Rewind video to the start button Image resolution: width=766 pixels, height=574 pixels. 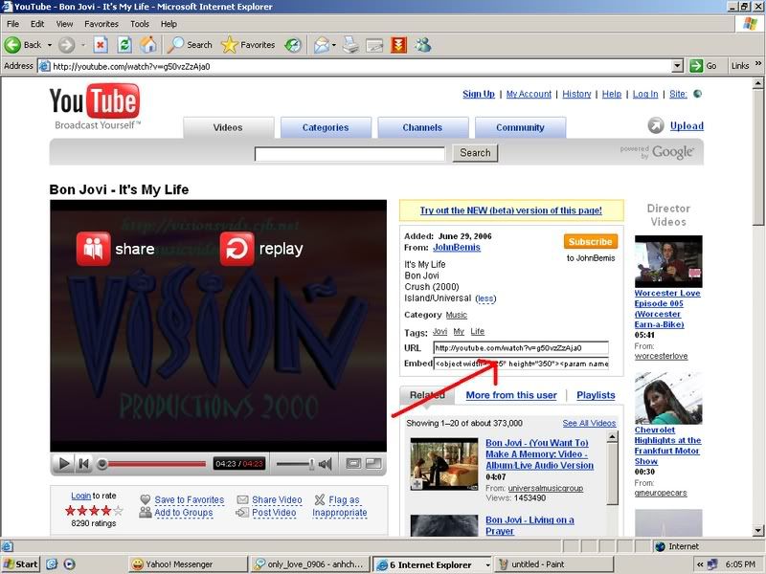(84, 463)
